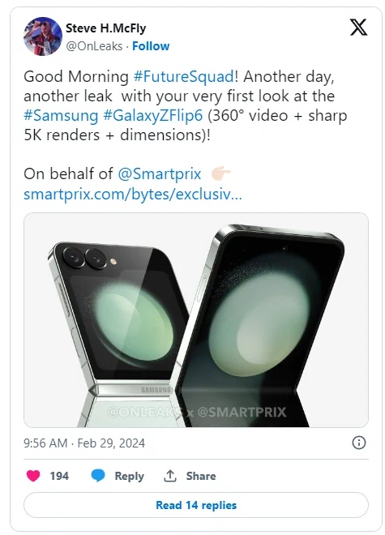Image resolution: width=385 pixels, height=535 pixels.
Task: Click the pointing hand emoji
Action: tap(220, 173)
